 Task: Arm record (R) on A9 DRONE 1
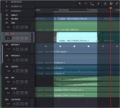[x=18, y=71]
